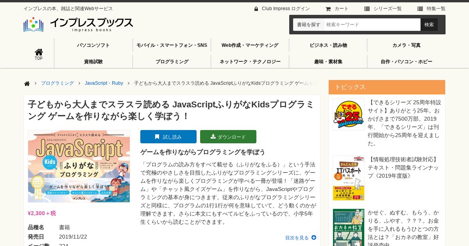Screen dimensions: 469x246
Task: Click the 試し読み button
Action: click(x=168, y=137)
